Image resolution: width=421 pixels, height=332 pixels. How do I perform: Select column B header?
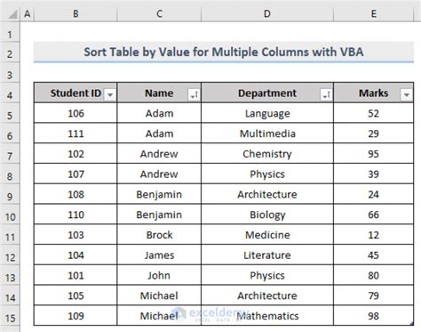click(75, 13)
